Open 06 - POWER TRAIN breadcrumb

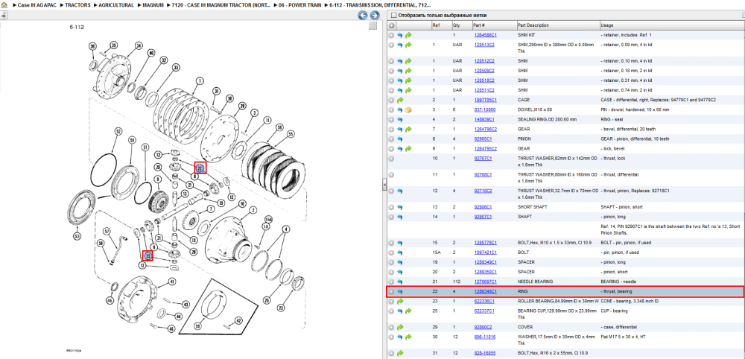click(x=299, y=4)
